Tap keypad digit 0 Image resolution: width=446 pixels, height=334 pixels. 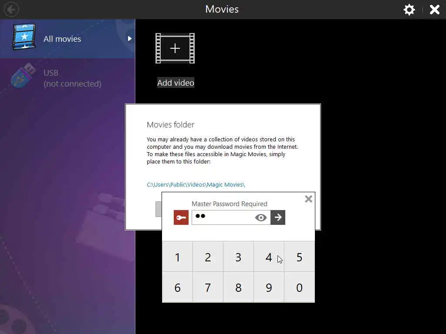299,287
